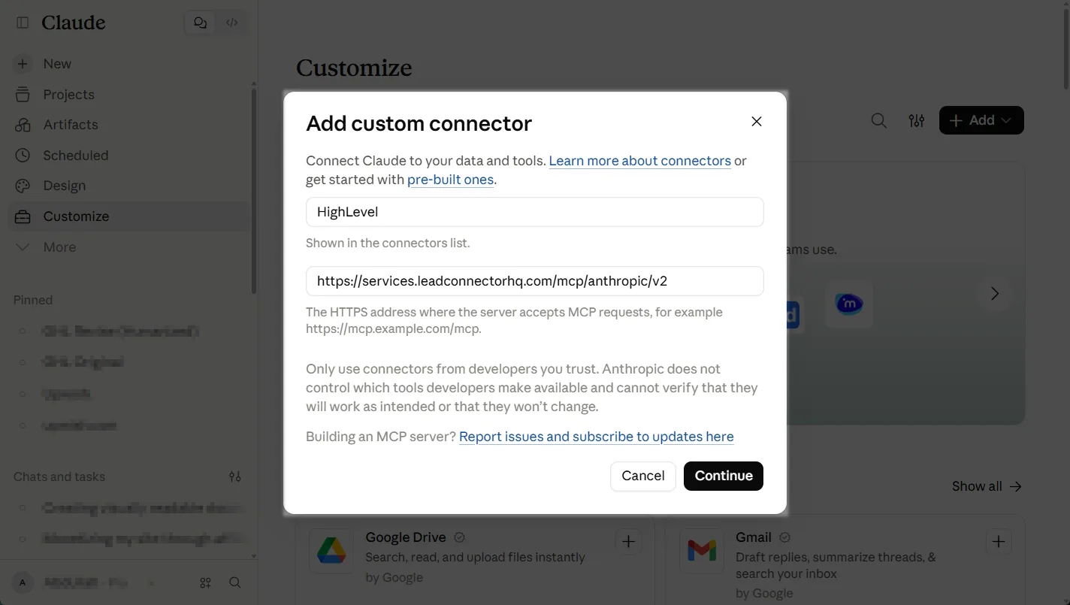Add the Gmail connector
1070x605 pixels.
tap(999, 541)
